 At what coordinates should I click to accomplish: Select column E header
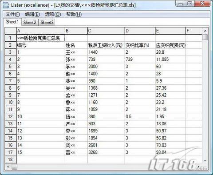170,31
